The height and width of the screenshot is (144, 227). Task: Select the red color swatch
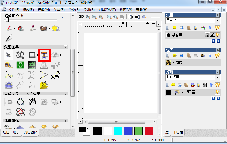149,131
